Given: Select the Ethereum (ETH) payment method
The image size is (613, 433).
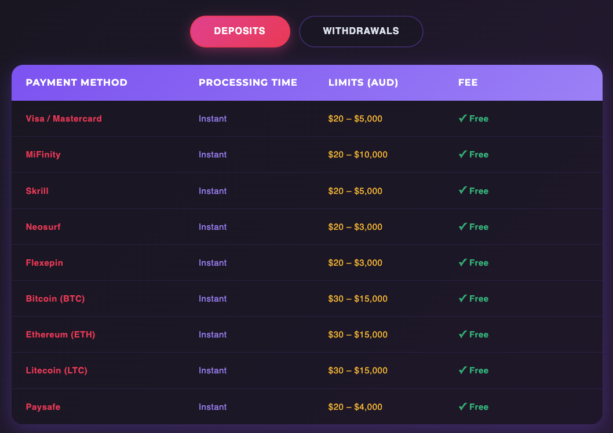Looking at the screenshot, I should pyautogui.click(x=61, y=335).
